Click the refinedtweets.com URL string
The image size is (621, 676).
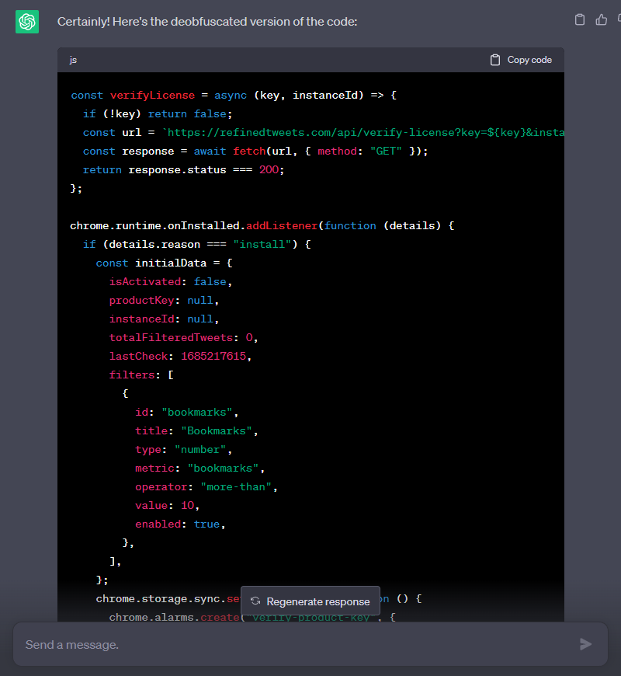click(x=363, y=132)
